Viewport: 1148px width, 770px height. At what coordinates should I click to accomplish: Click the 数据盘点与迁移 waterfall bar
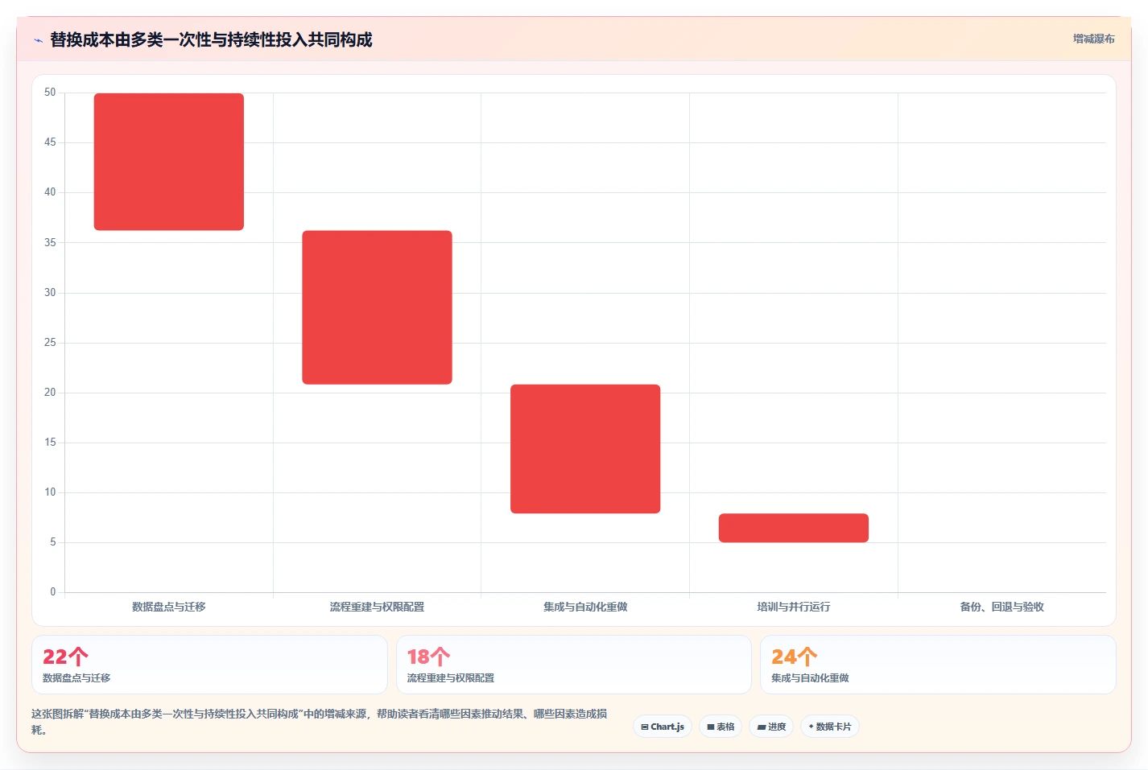coord(169,162)
